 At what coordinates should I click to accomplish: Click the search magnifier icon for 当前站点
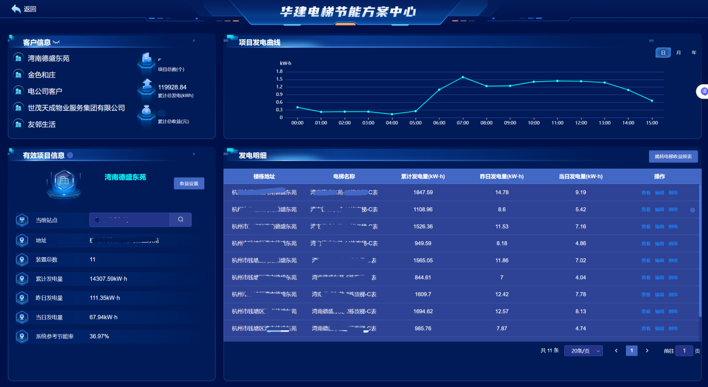point(180,219)
